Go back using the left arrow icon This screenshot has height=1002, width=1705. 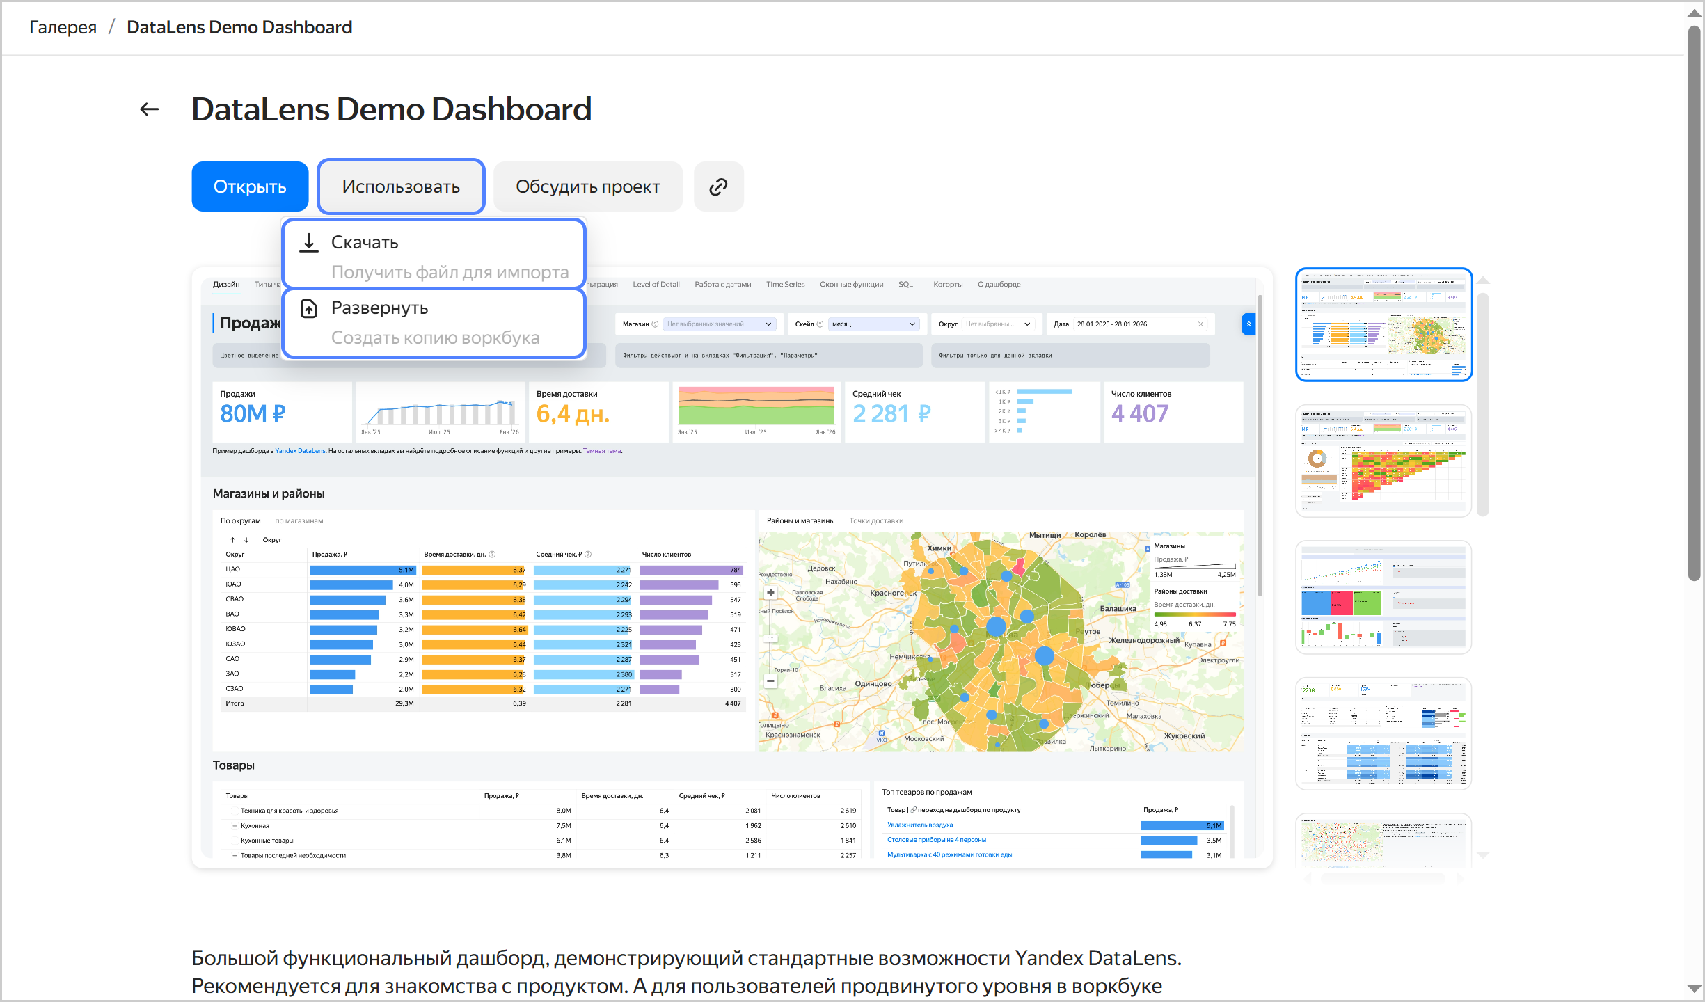click(150, 109)
